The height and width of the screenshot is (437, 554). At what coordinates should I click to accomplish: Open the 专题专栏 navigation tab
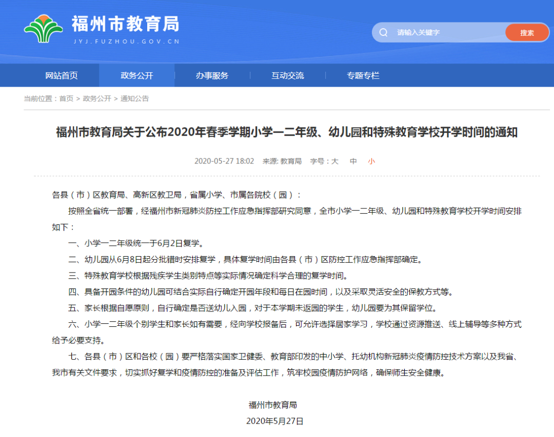pyautogui.click(x=363, y=75)
